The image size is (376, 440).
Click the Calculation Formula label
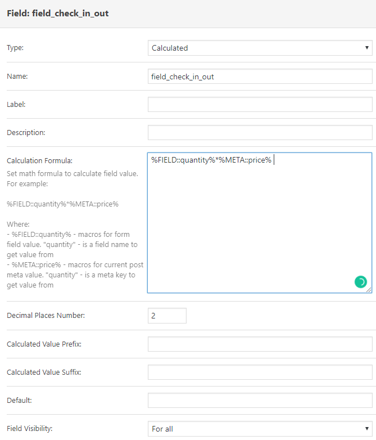(39, 161)
